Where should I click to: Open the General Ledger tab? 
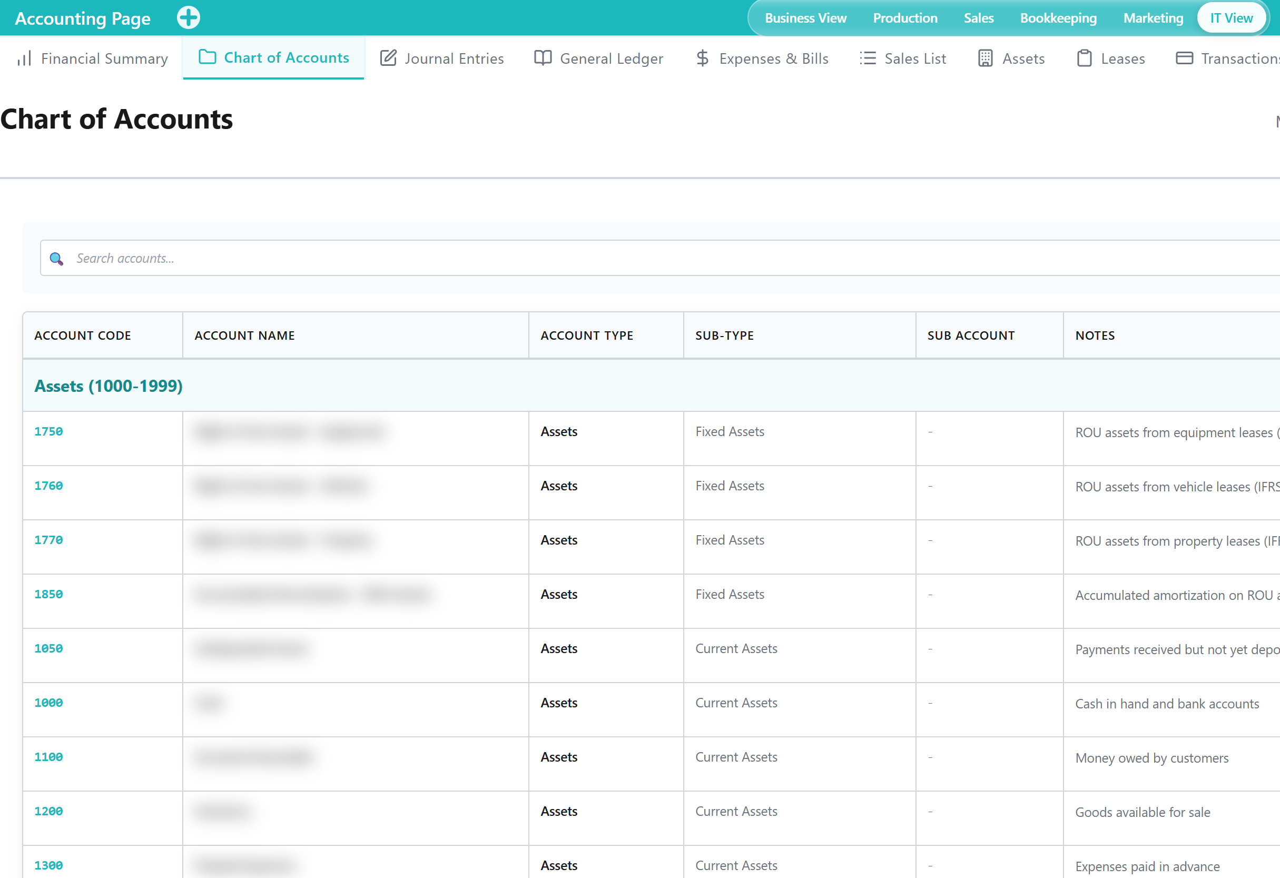tap(599, 58)
